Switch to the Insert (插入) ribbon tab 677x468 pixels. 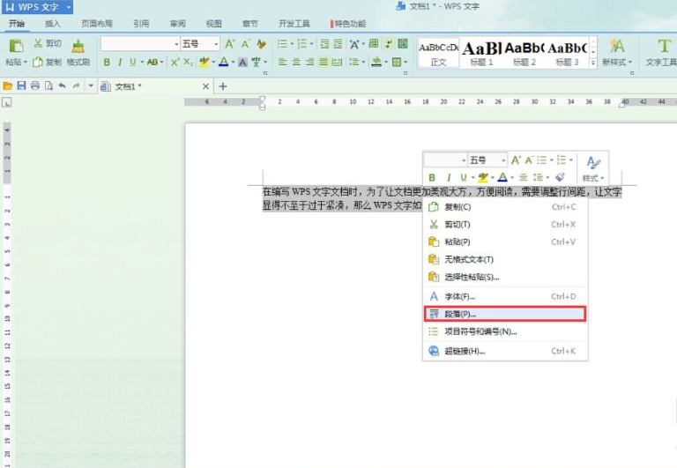click(52, 24)
